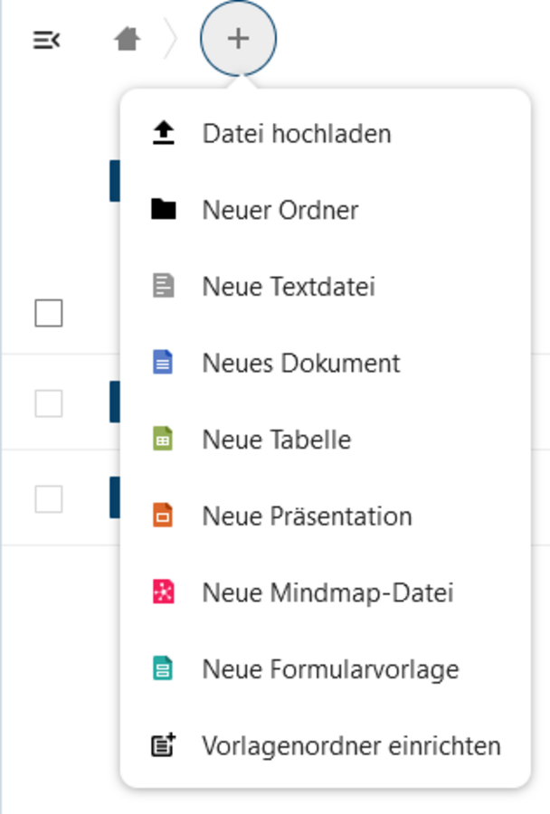Check the second file row checkbox
Image resolution: width=550 pixels, height=814 pixels.
pyautogui.click(x=49, y=499)
